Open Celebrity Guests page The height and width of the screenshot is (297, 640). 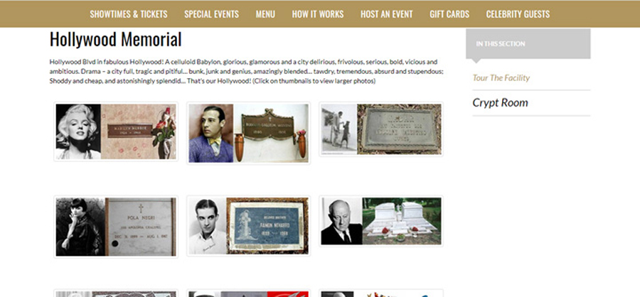518,14
